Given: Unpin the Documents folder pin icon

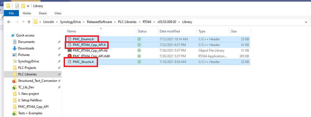Looking at the screenshot, I should click(x=59, y=42).
